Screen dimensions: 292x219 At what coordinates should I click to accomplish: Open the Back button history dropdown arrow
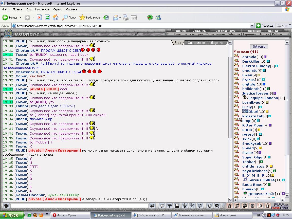(20, 17)
